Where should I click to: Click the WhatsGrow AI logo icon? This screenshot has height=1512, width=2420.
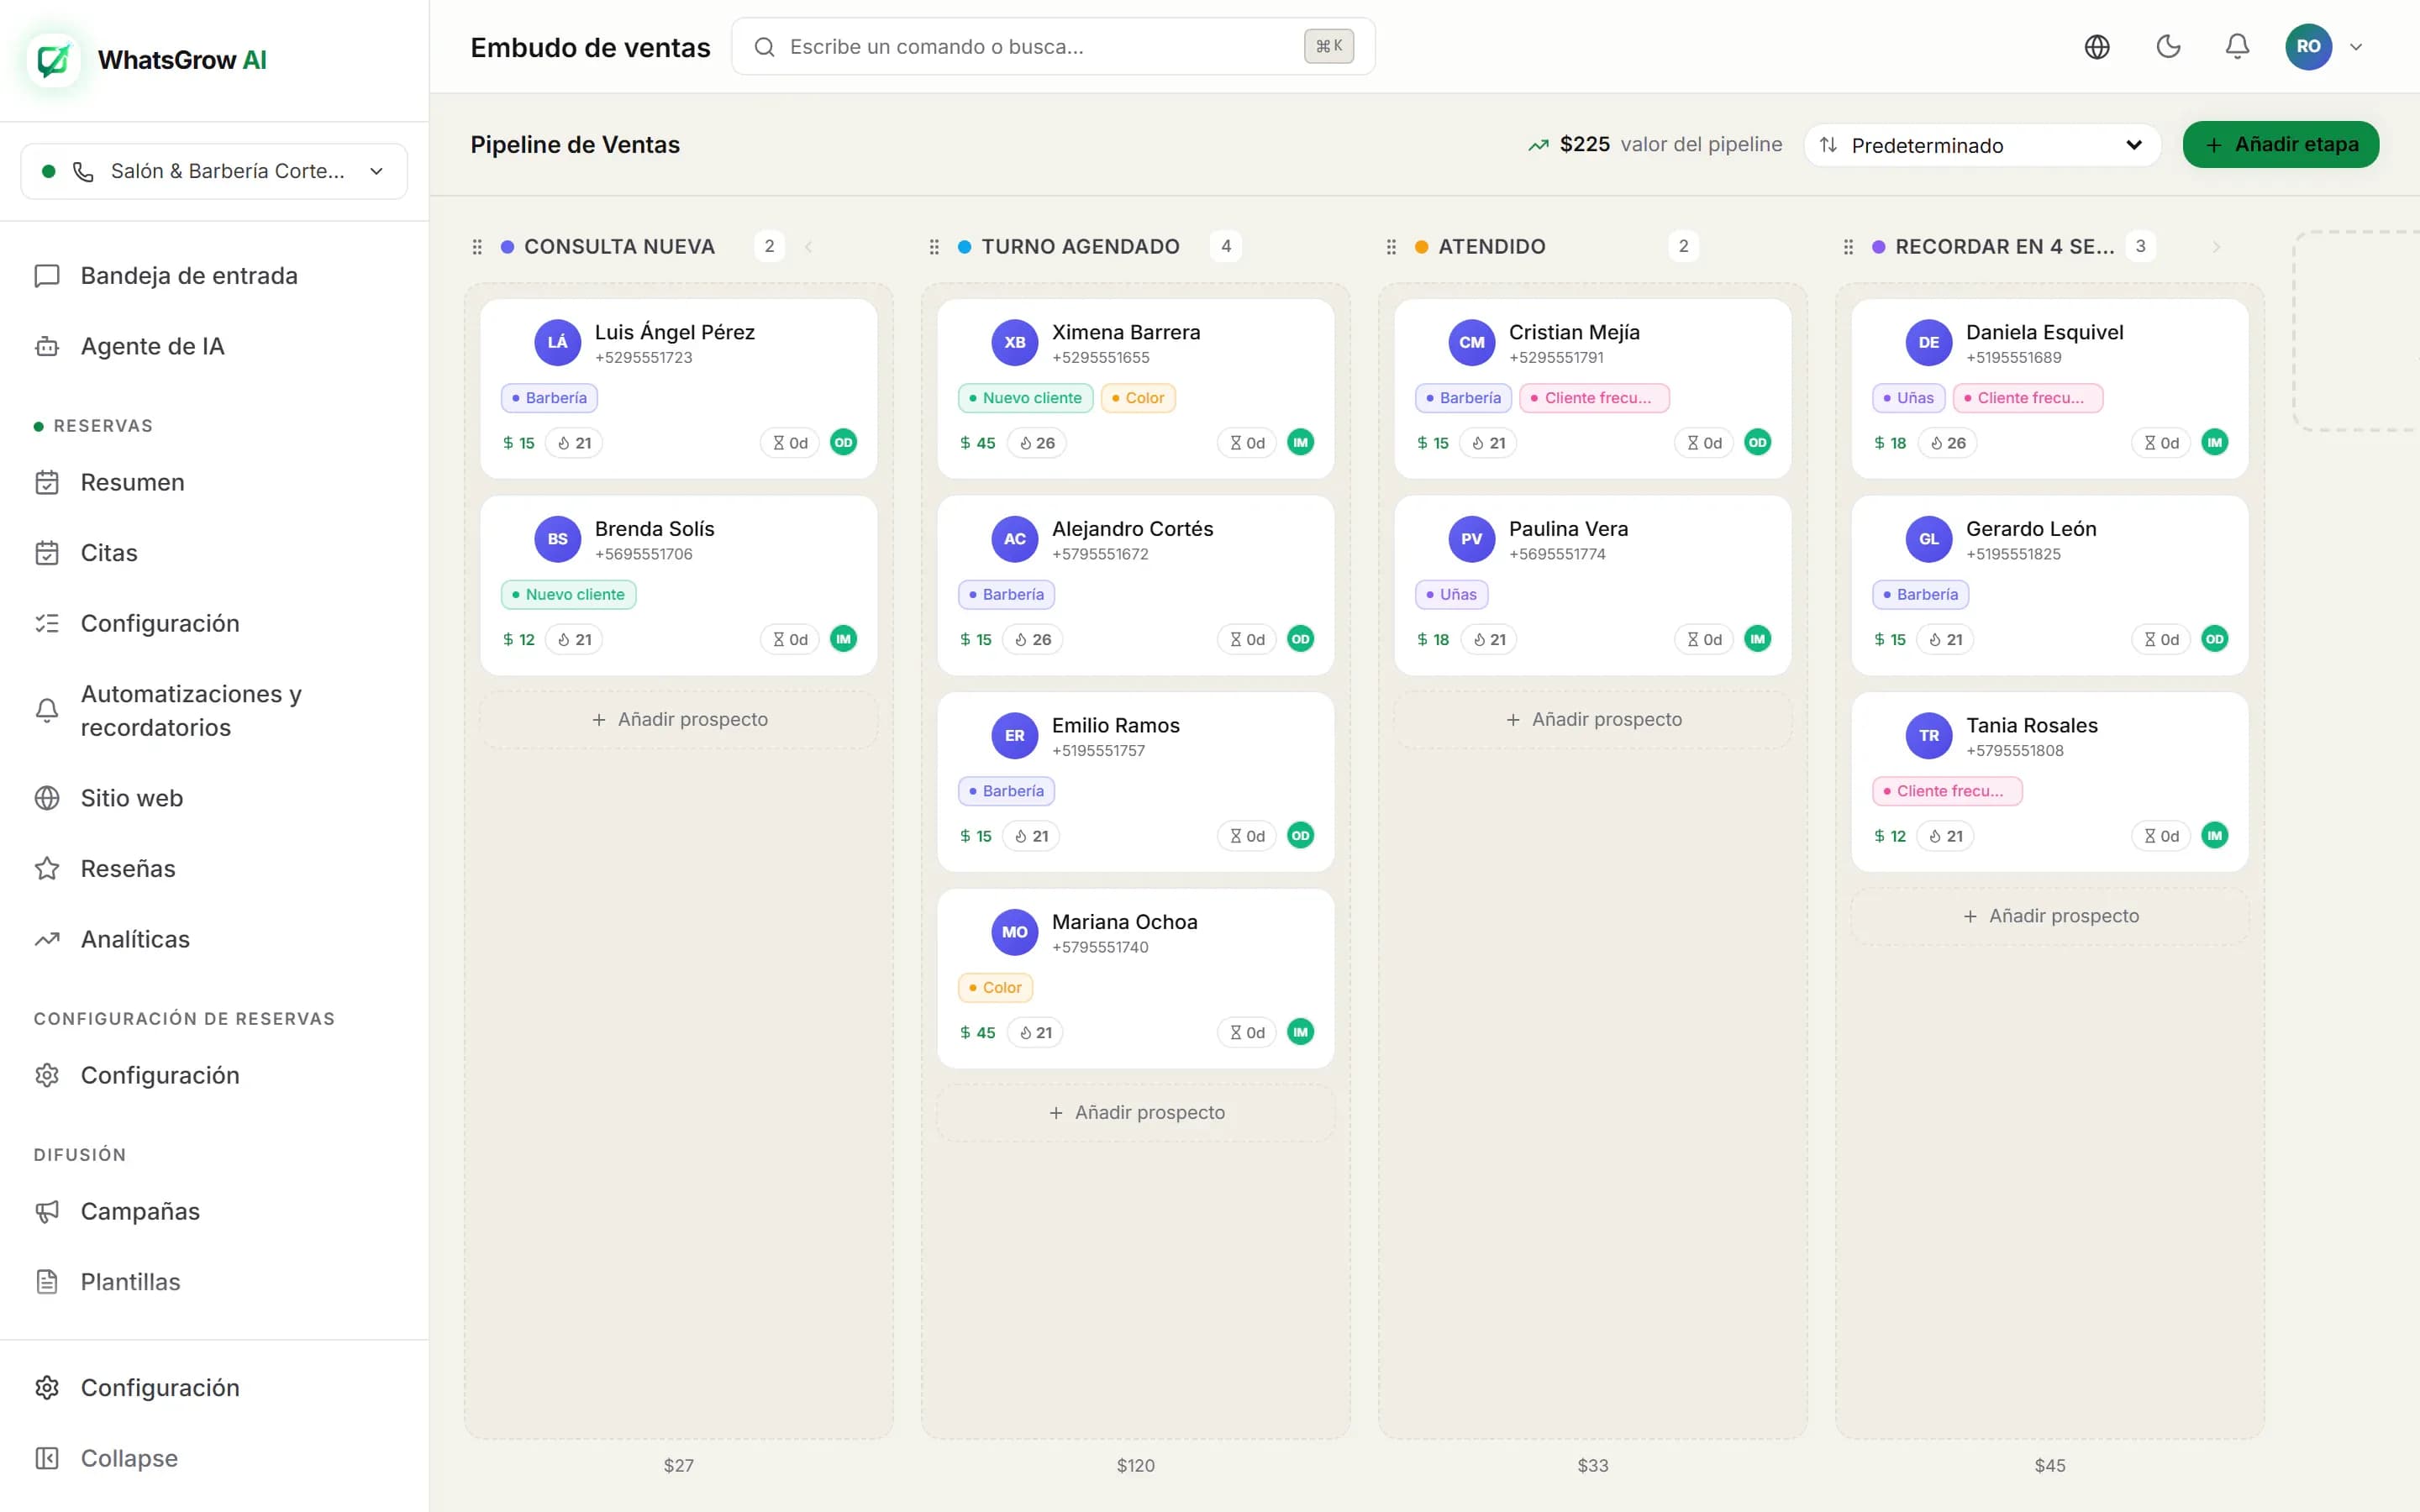point(54,60)
